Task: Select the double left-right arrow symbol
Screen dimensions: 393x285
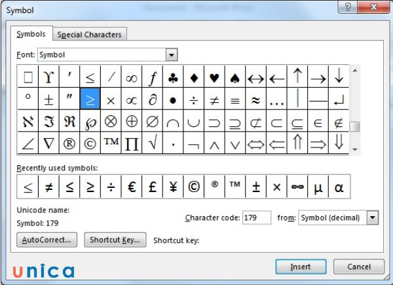Action: click(256, 143)
